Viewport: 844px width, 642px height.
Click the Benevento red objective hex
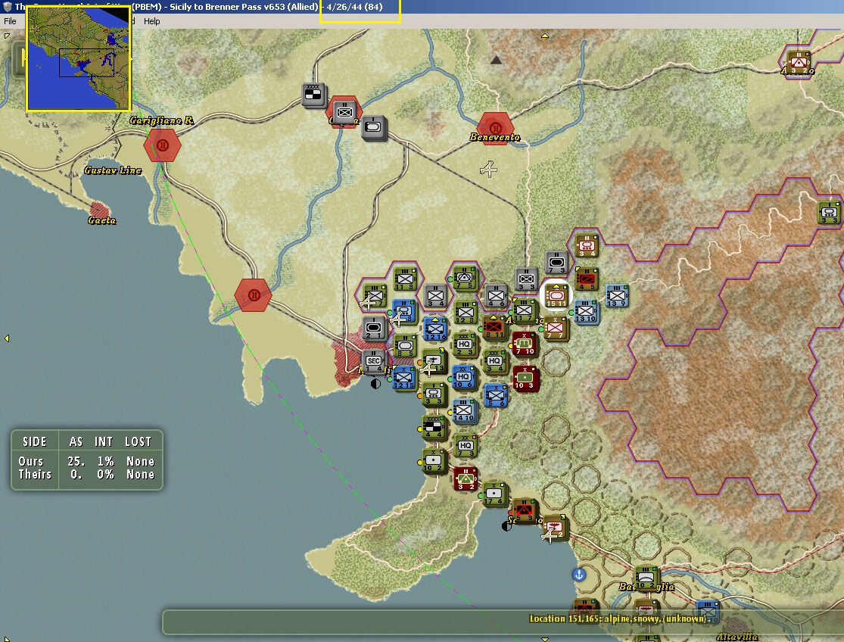click(x=496, y=128)
